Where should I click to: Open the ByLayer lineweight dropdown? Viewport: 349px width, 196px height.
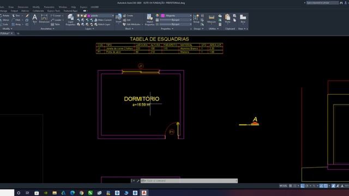pos(190,20)
